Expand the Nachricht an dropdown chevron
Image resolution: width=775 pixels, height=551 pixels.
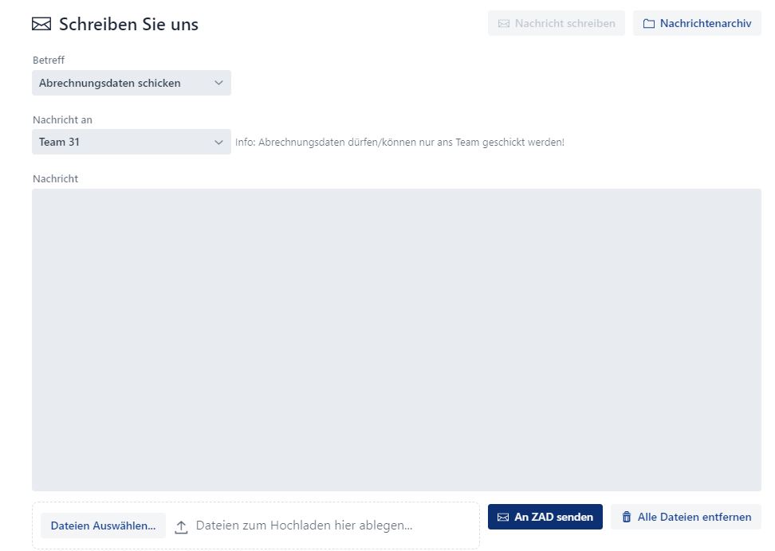pos(218,143)
